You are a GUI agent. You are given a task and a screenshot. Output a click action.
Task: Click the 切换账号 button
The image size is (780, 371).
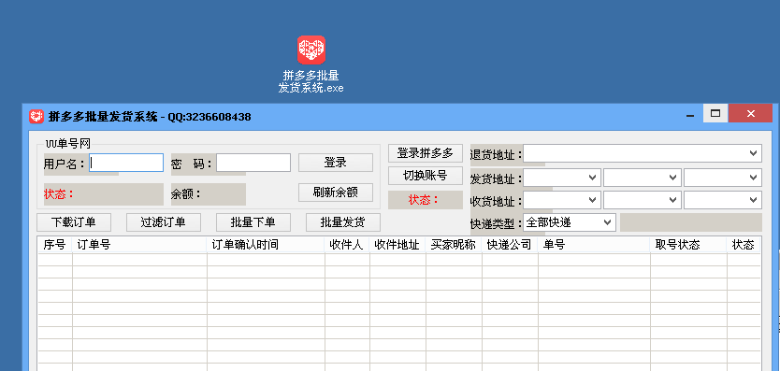click(x=426, y=176)
